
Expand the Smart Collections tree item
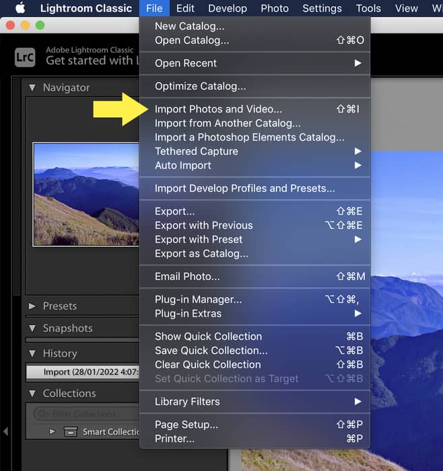53,432
